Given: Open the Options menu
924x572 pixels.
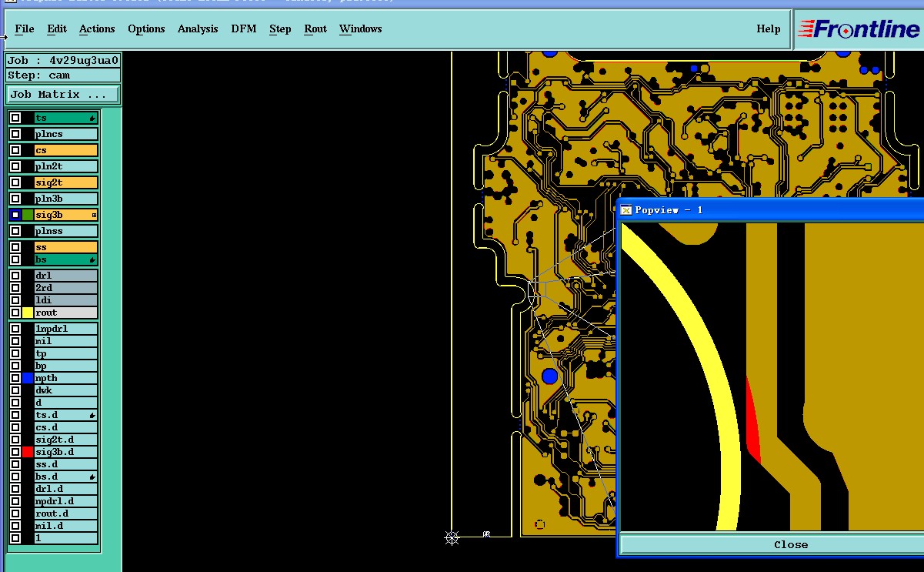Looking at the screenshot, I should coord(146,29).
